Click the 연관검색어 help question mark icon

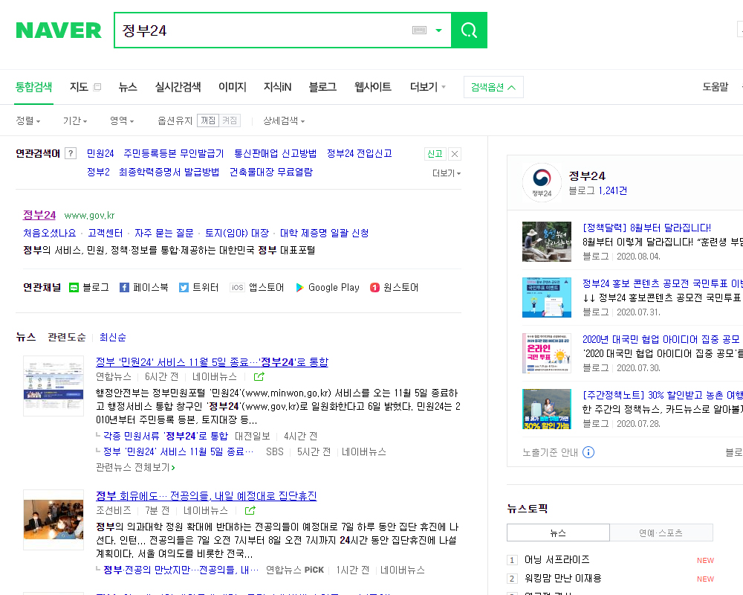point(71,153)
